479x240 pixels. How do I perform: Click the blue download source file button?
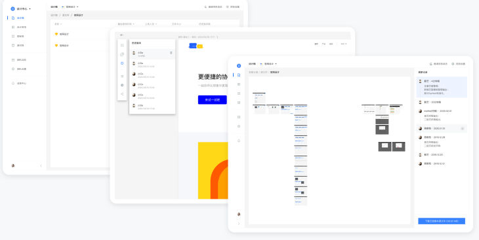pos(442,221)
